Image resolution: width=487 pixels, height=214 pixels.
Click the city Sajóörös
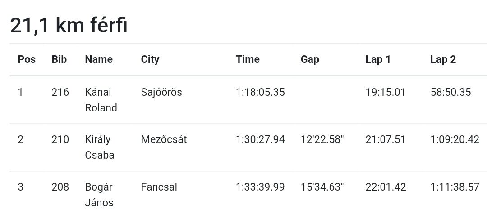(161, 92)
